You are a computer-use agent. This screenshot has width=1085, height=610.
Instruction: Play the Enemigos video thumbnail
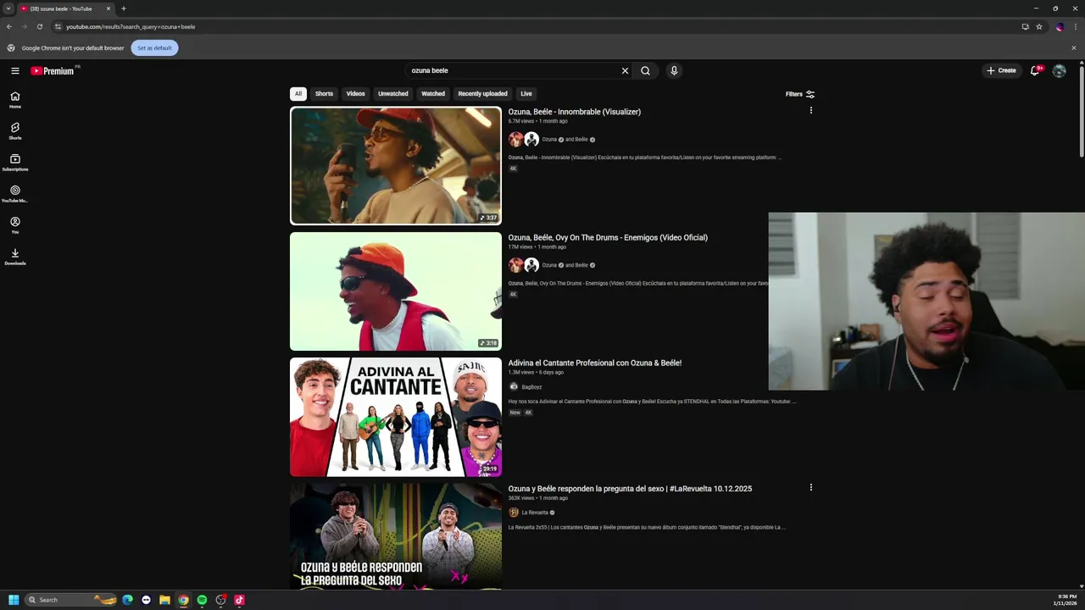click(x=396, y=291)
